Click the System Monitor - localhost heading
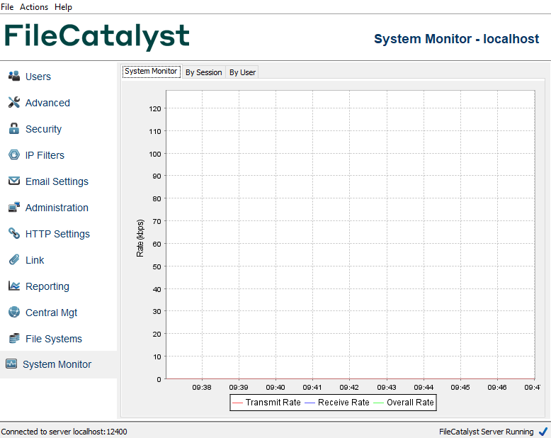Image resolution: width=551 pixels, height=438 pixels. (457, 39)
